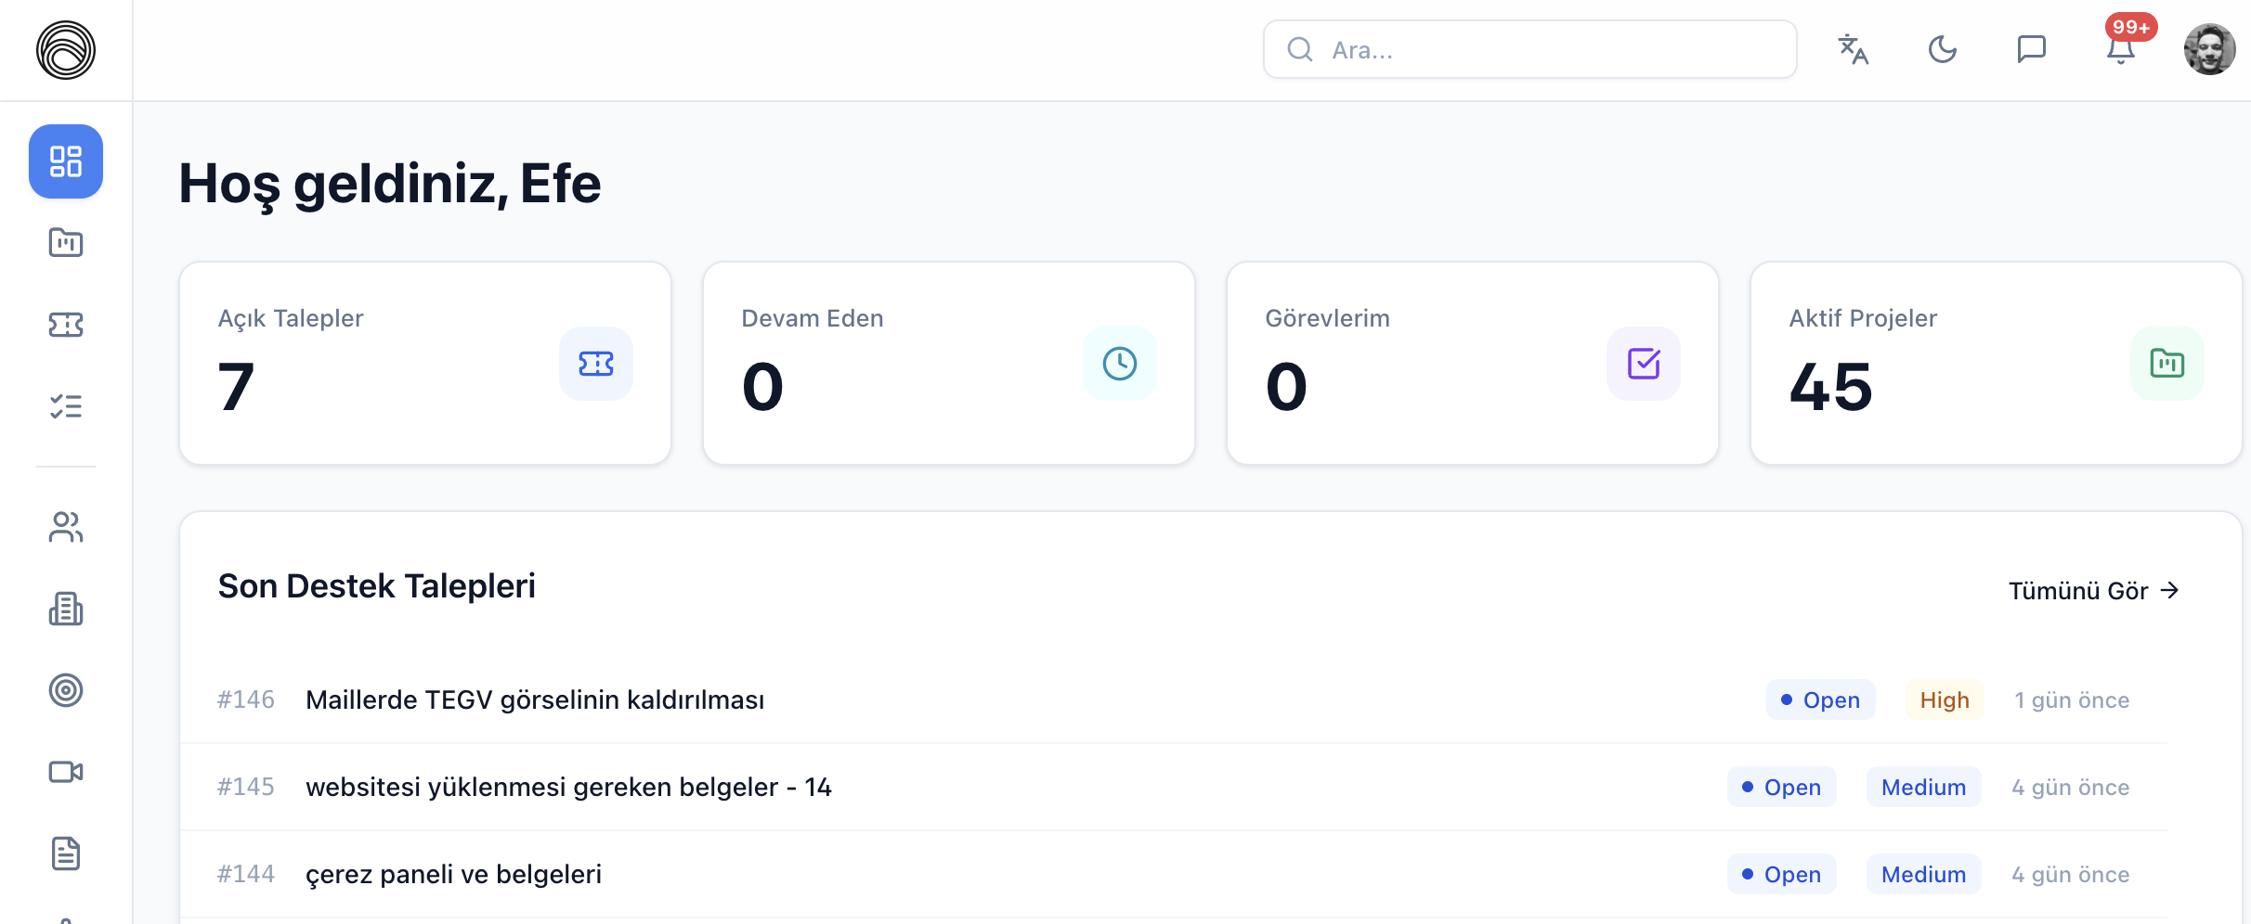The image size is (2251, 924).
Task: Click ticket number #146
Action: coord(246,699)
